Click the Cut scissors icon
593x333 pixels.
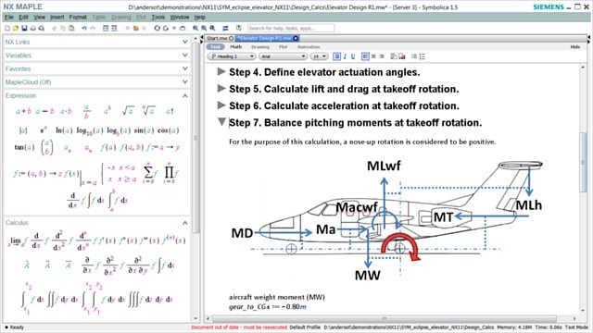coord(54,29)
